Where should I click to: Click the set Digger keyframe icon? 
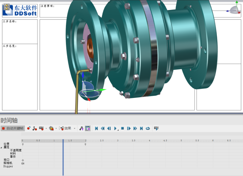51,128
